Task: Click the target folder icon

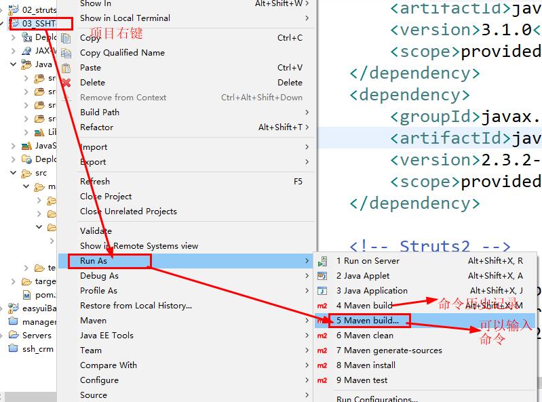Action: click(26, 281)
